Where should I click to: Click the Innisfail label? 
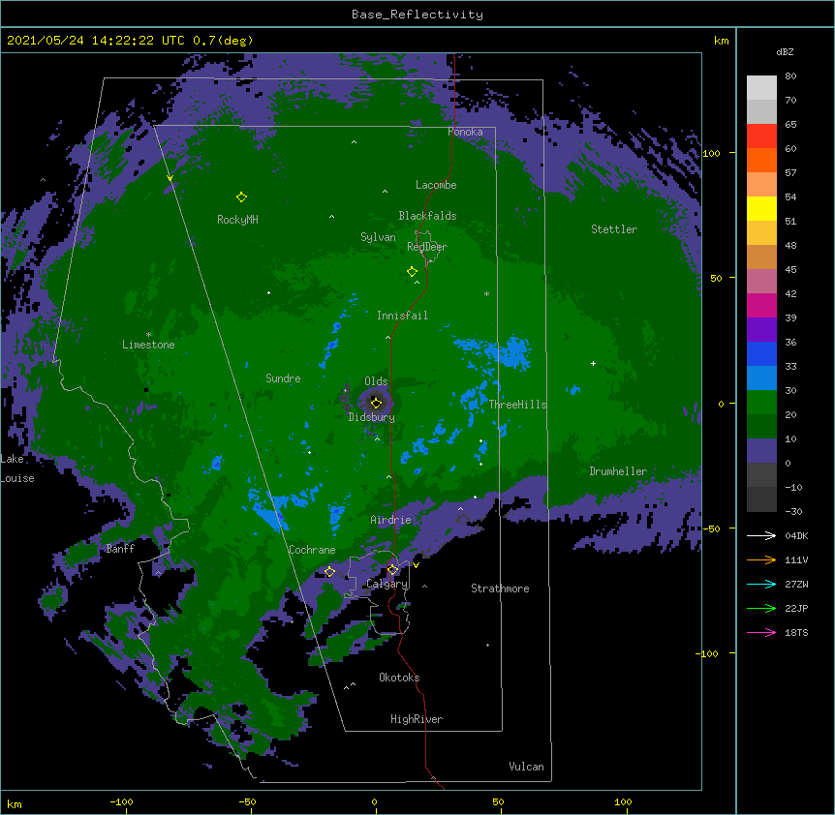(x=402, y=316)
